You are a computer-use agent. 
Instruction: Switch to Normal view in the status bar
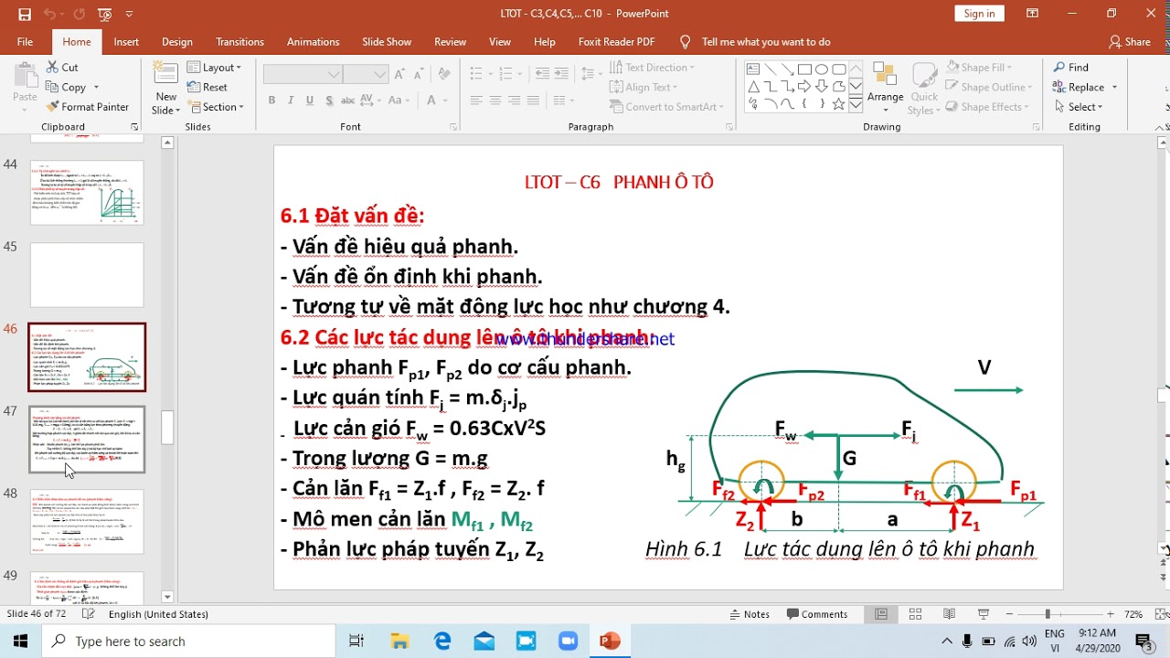(x=881, y=614)
